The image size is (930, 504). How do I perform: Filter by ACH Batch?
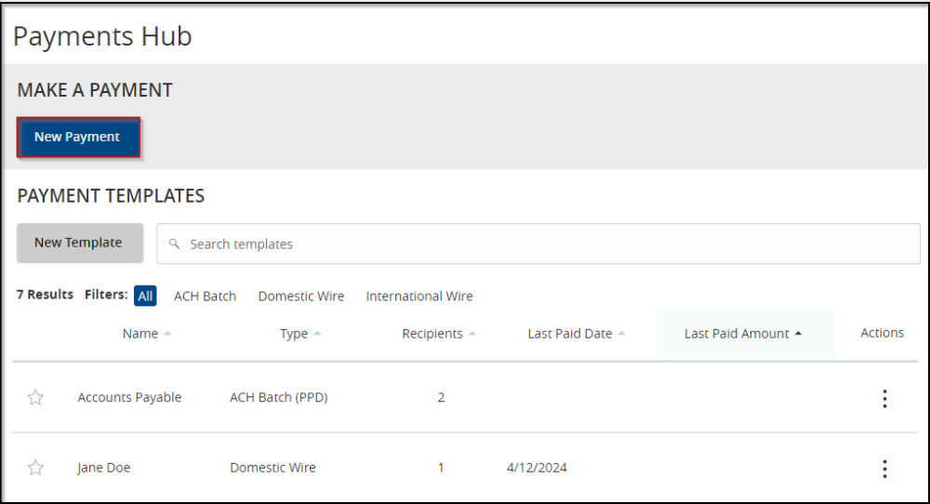click(x=205, y=296)
